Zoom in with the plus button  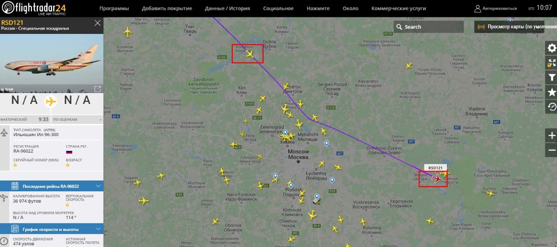point(551,136)
